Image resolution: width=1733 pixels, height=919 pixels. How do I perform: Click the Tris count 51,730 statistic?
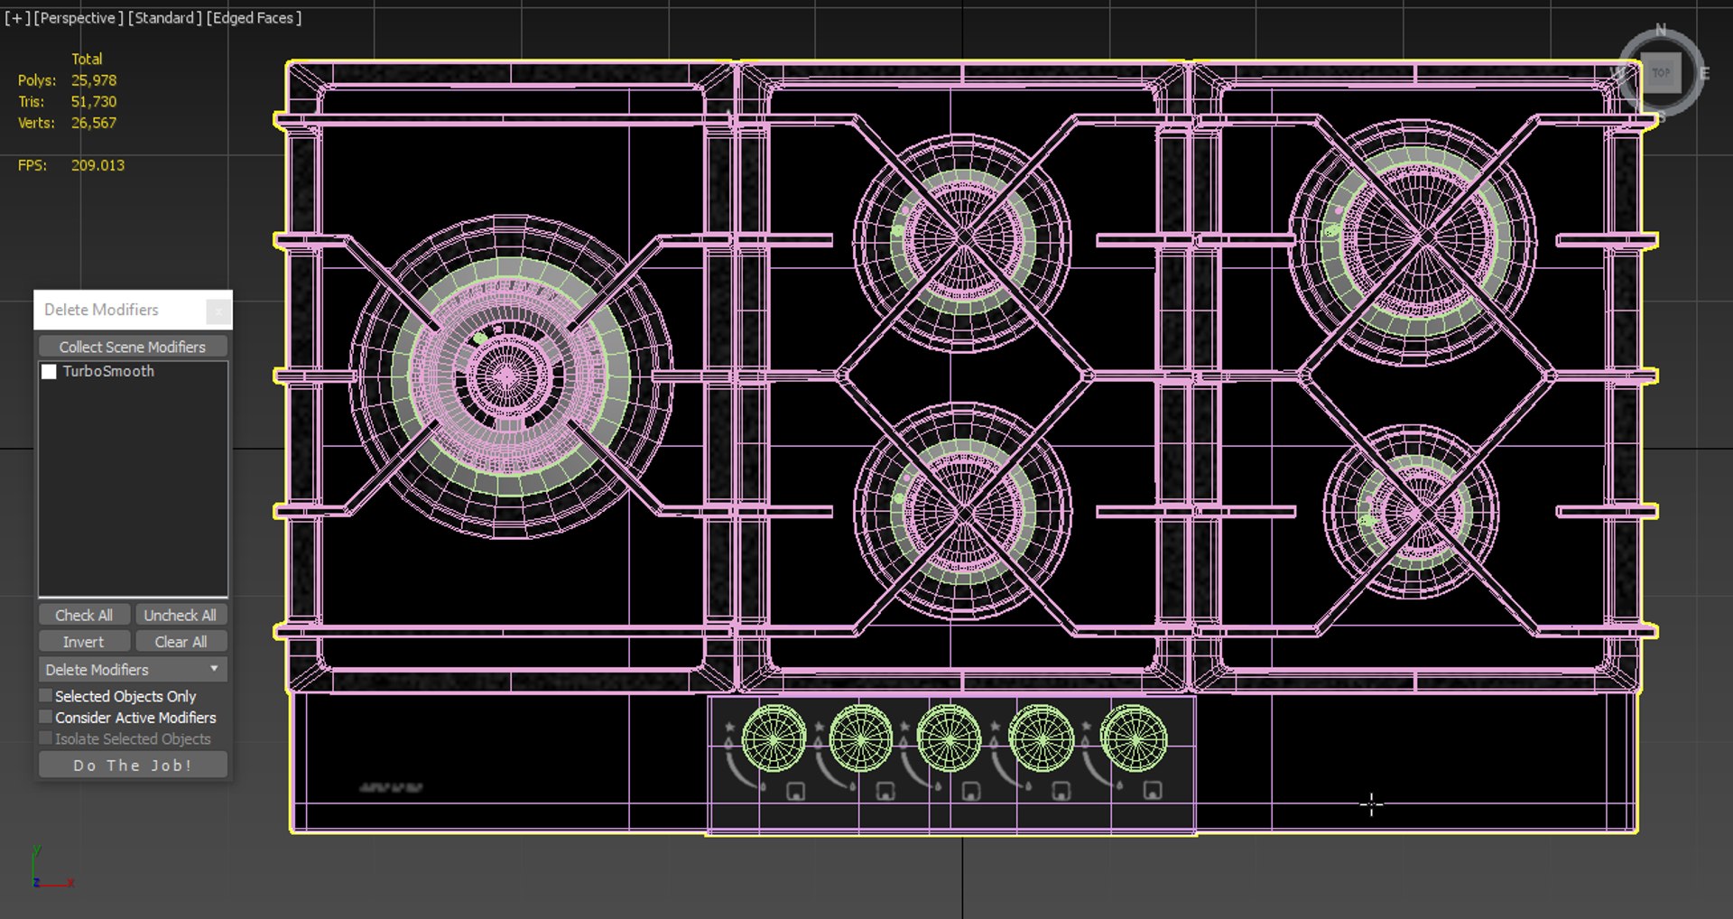click(x=94, y=102)
